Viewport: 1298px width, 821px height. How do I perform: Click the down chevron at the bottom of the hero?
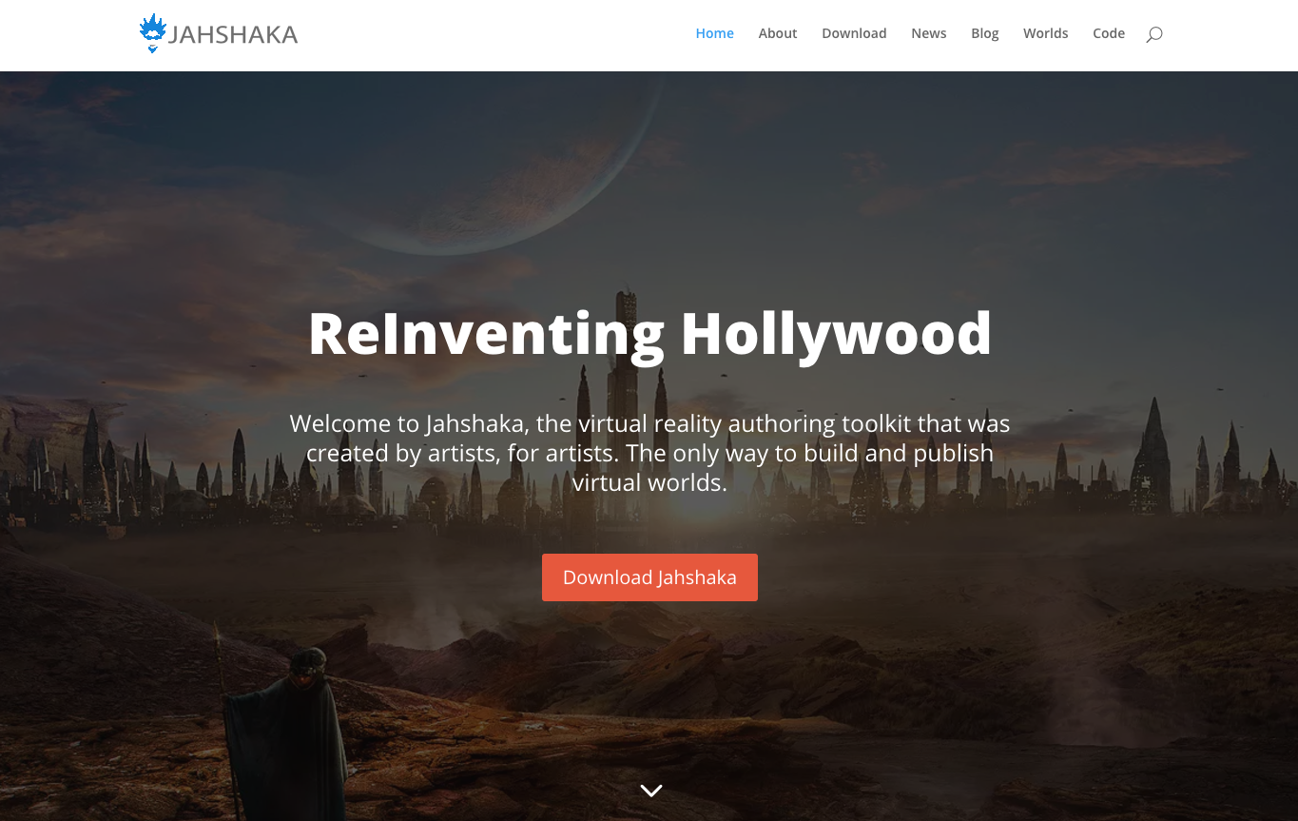[x=650, y=791]
